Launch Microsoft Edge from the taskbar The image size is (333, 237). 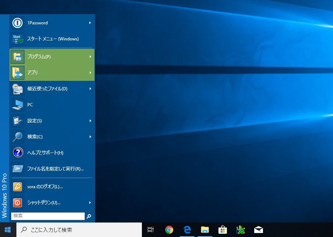pos(187,230)
